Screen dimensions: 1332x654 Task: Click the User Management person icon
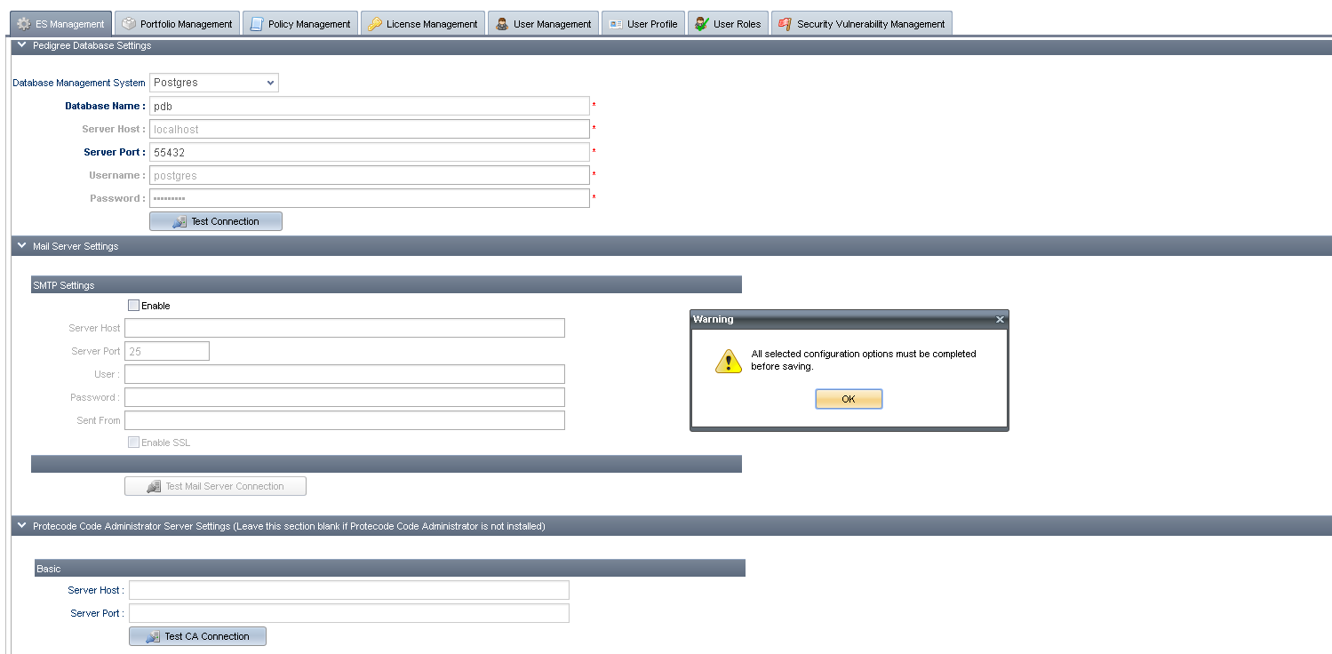502,24
